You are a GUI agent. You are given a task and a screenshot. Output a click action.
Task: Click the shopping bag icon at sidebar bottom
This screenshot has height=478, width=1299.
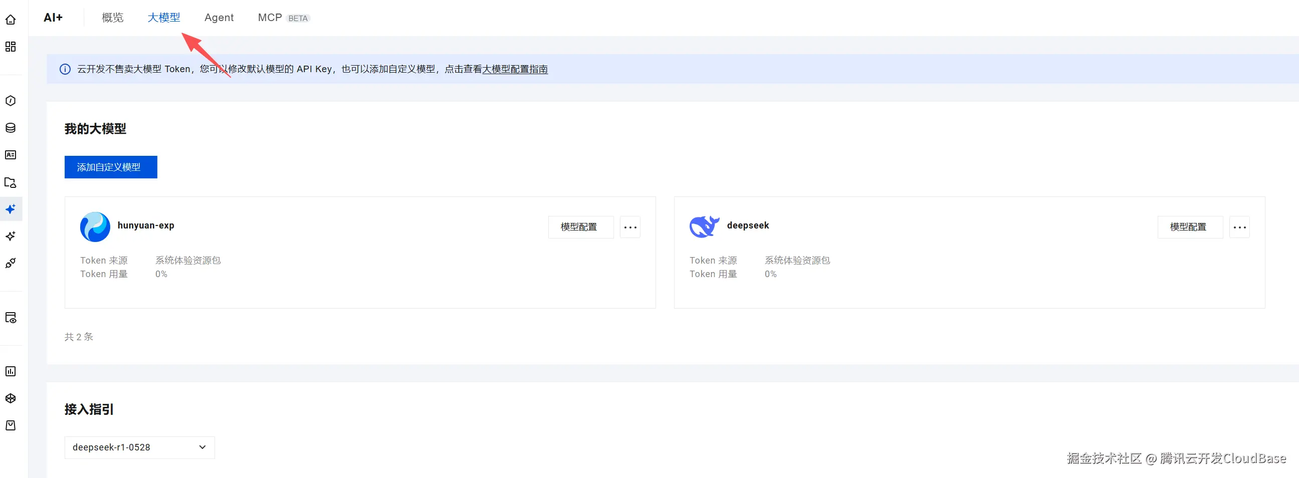pyautogui.click(x=11, y=424)
